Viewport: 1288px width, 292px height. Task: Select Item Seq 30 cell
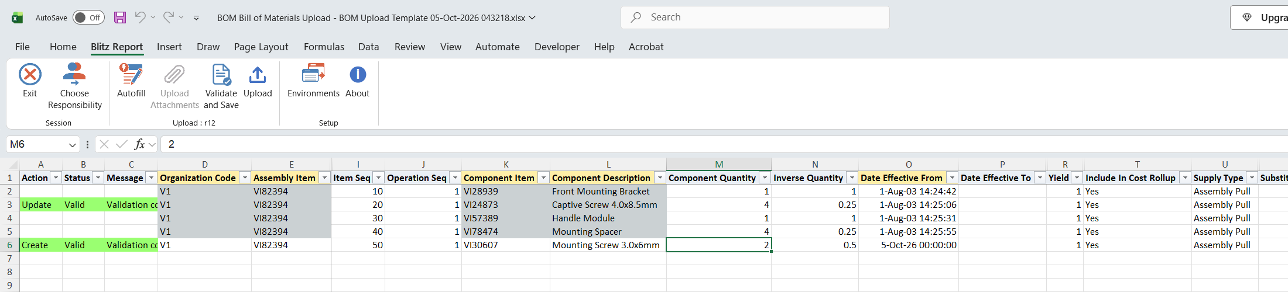coord(358,218)
